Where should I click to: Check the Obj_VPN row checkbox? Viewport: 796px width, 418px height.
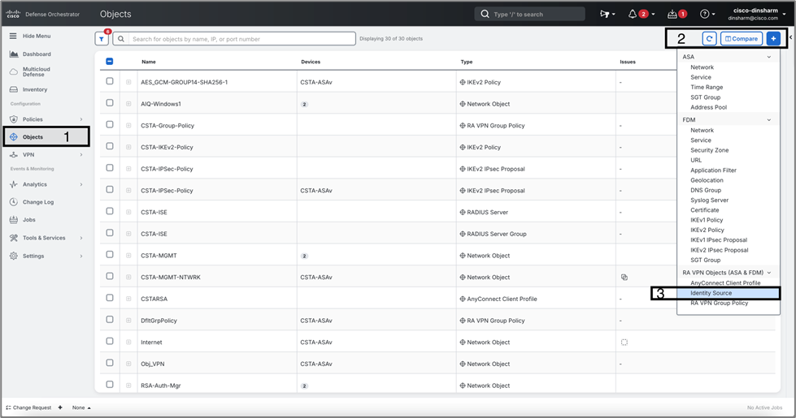coord(110,363)
